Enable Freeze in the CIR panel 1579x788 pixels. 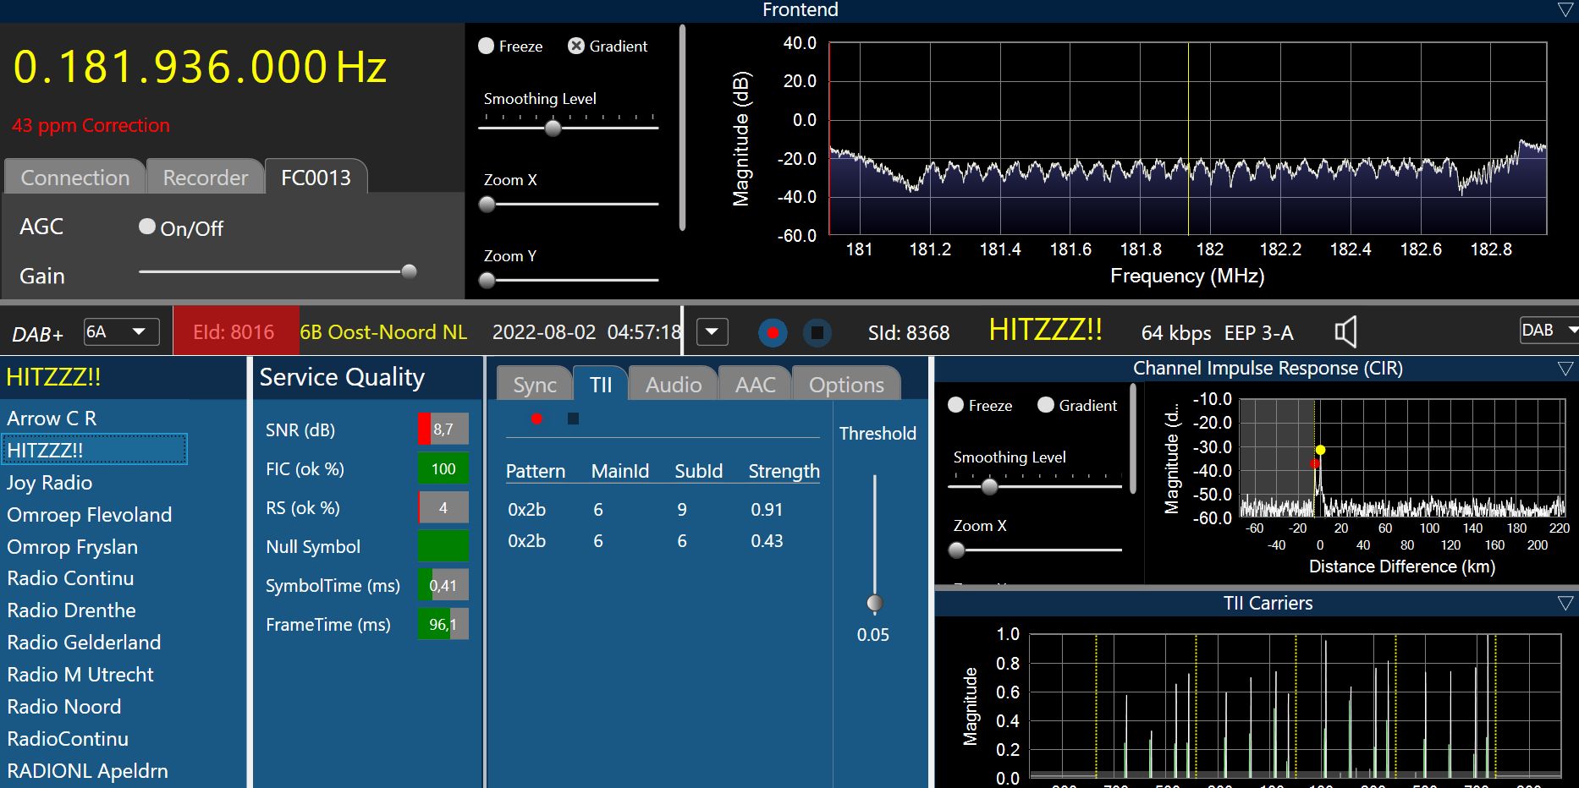(956, 405)
